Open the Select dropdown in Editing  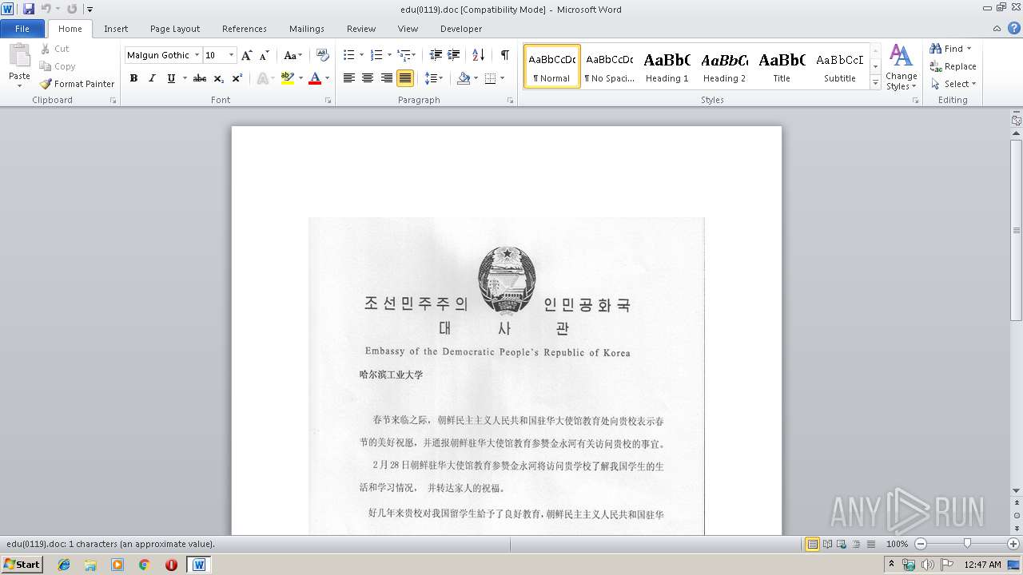[953, 84]
